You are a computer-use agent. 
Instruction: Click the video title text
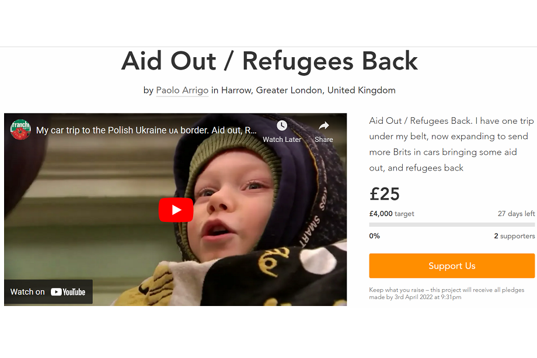(x=147, y=130)
